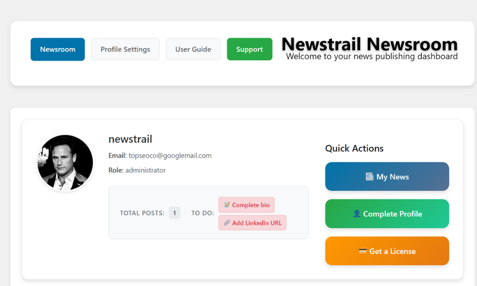The width and height of the screenshot is (477, 286).
Task: Click the newspaper icon on My News
Action: tap(369, 176)
